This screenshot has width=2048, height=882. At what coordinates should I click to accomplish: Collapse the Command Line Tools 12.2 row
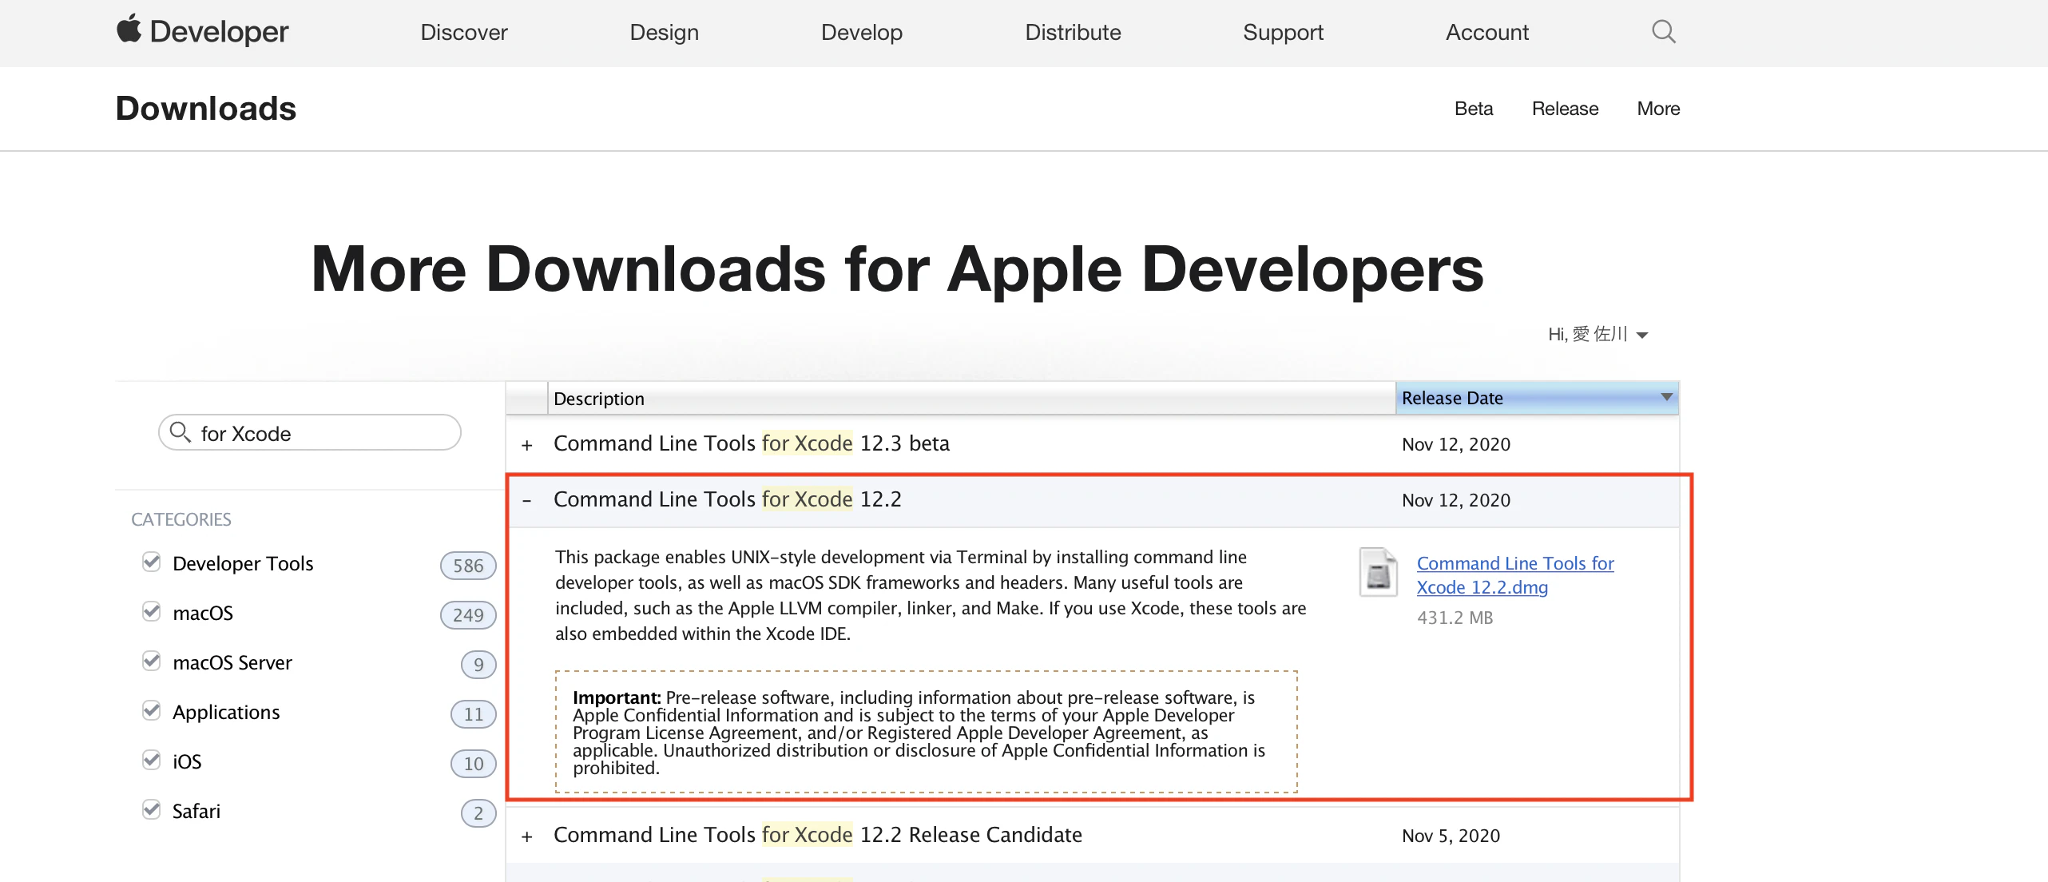tap(527, 501)
